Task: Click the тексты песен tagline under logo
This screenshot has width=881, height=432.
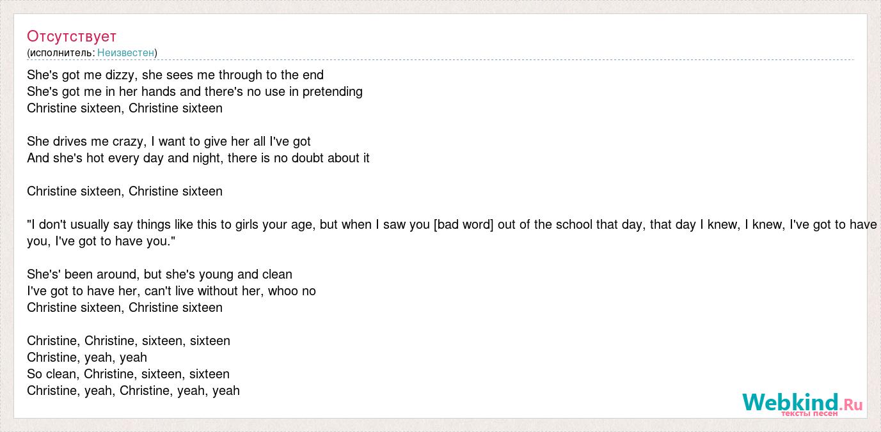Action: pos(809,413)
